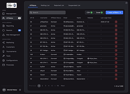Image resolution: width=130 pixels, height=94 pixels.
Task: Switch to the Waiting List tab
Action: (45, 5)
